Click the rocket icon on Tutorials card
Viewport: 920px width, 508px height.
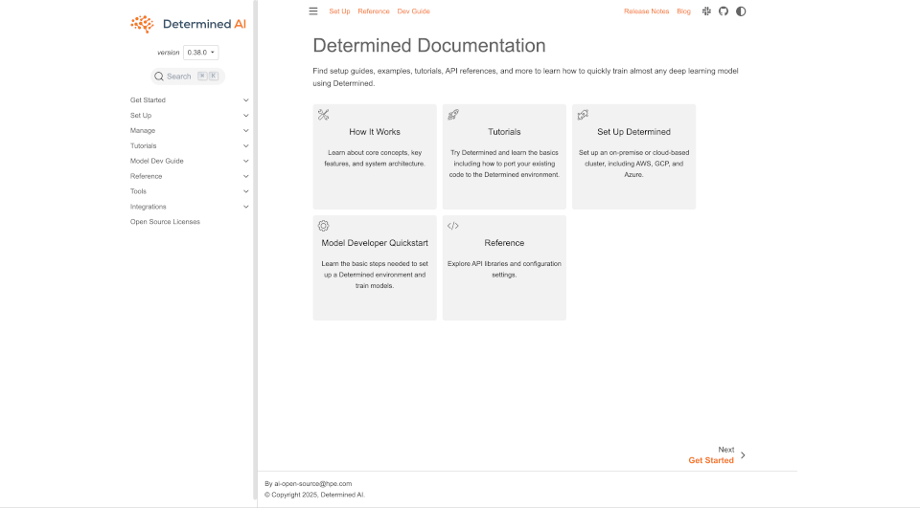[x=453, y=115]
